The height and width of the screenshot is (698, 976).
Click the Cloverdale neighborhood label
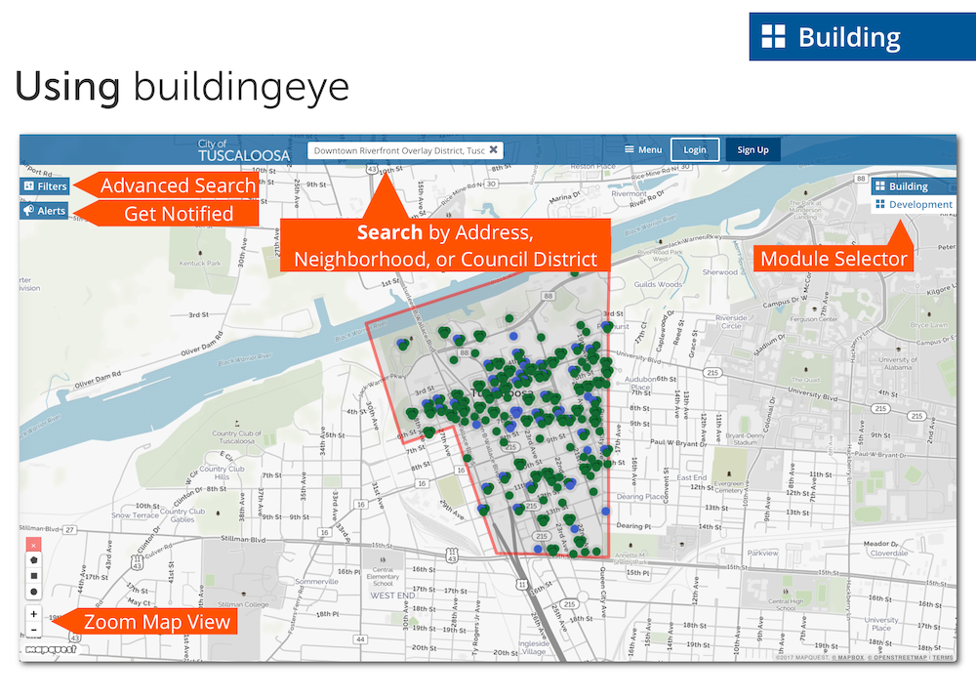[889, 553]
